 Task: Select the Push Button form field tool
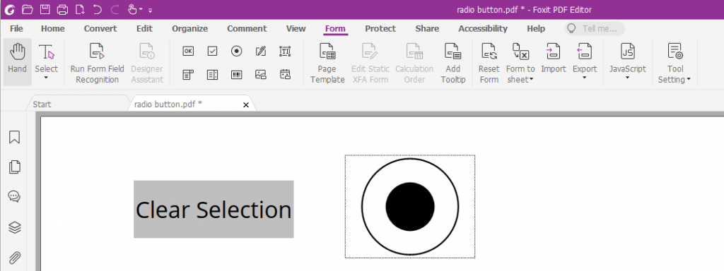click(x=188, y=51)
